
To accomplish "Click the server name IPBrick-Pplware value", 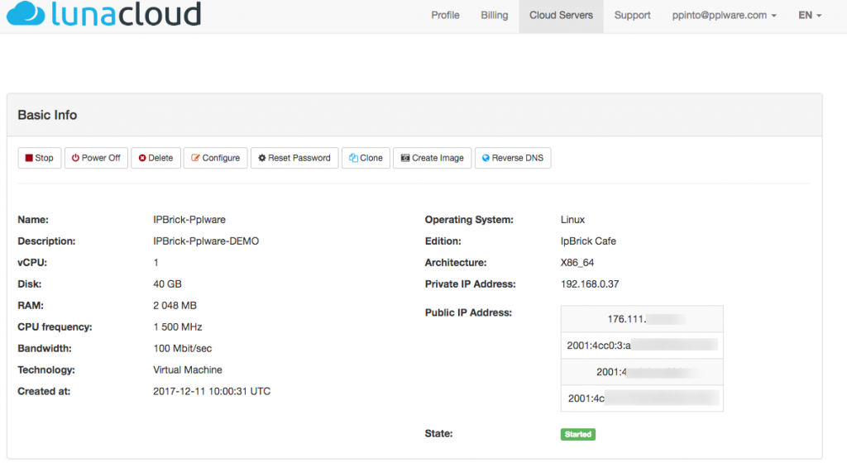I will tap(189, 220).
